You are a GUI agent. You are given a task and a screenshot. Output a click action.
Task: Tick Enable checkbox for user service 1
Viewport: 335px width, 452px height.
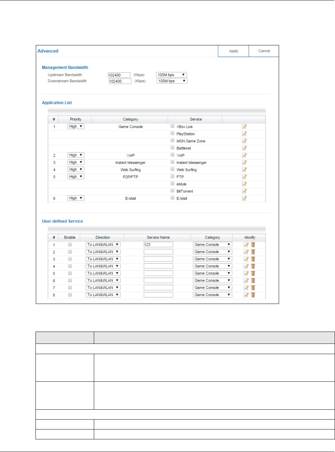(70, 245)
